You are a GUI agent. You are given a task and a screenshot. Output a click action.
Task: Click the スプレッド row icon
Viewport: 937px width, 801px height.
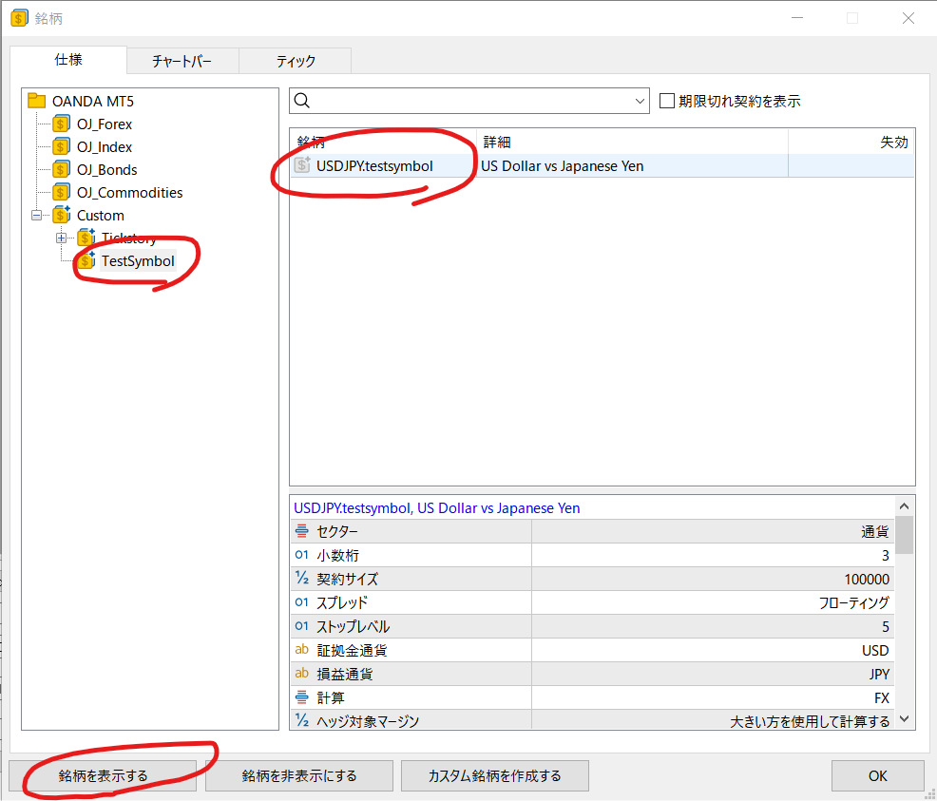[302, 602]
